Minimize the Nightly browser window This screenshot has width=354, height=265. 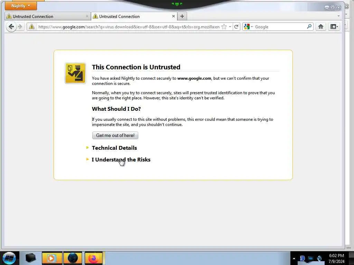327,8
